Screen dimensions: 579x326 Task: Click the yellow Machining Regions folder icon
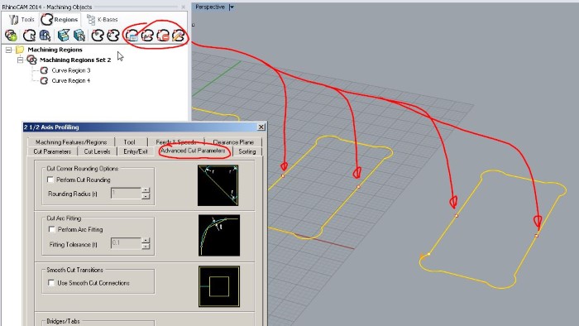(20, 50)
